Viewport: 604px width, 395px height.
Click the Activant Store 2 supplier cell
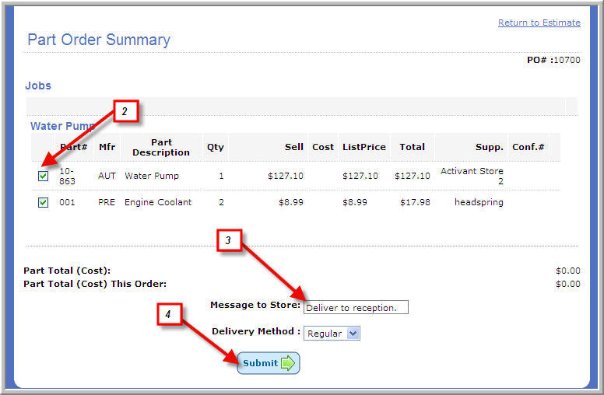tap(472, 176)
